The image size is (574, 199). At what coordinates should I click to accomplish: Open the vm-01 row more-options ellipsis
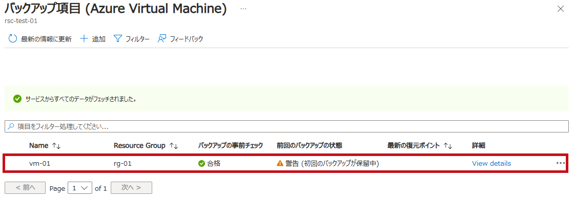pyautogui.click(x=560, y=163)
